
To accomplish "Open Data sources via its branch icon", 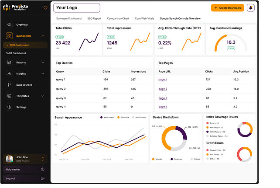I will coord(10,85).
